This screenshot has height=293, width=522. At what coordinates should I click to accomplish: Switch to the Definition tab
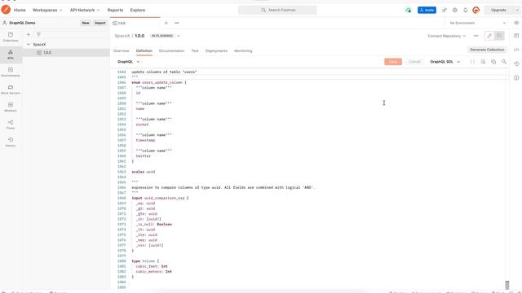click(x=144, y=50)
